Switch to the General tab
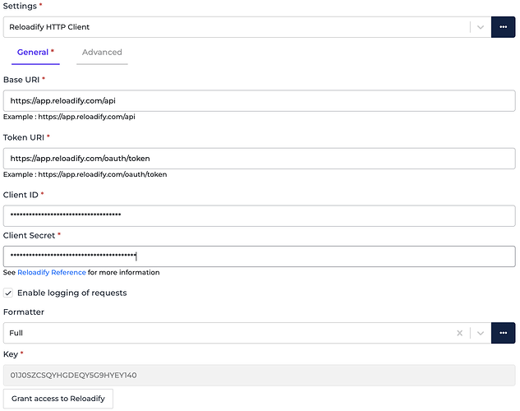Screen dimensions: 520x411 [x=35, y=53]
